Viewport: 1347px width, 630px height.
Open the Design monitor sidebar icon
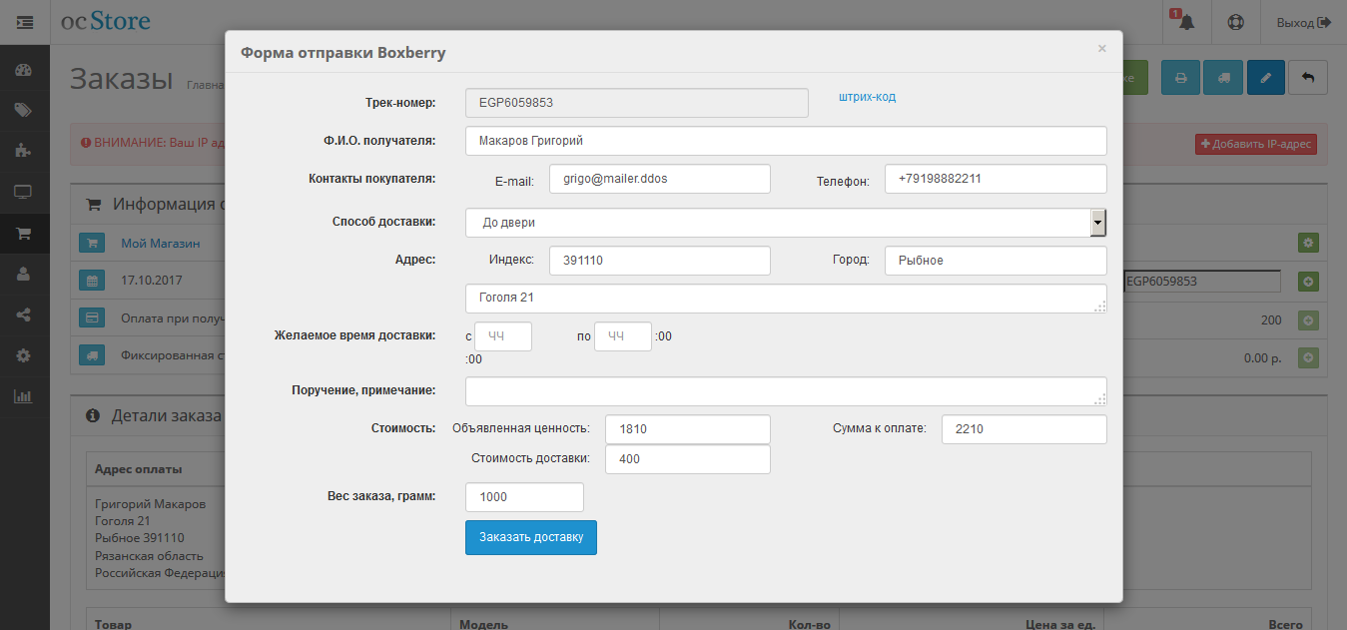24,192
